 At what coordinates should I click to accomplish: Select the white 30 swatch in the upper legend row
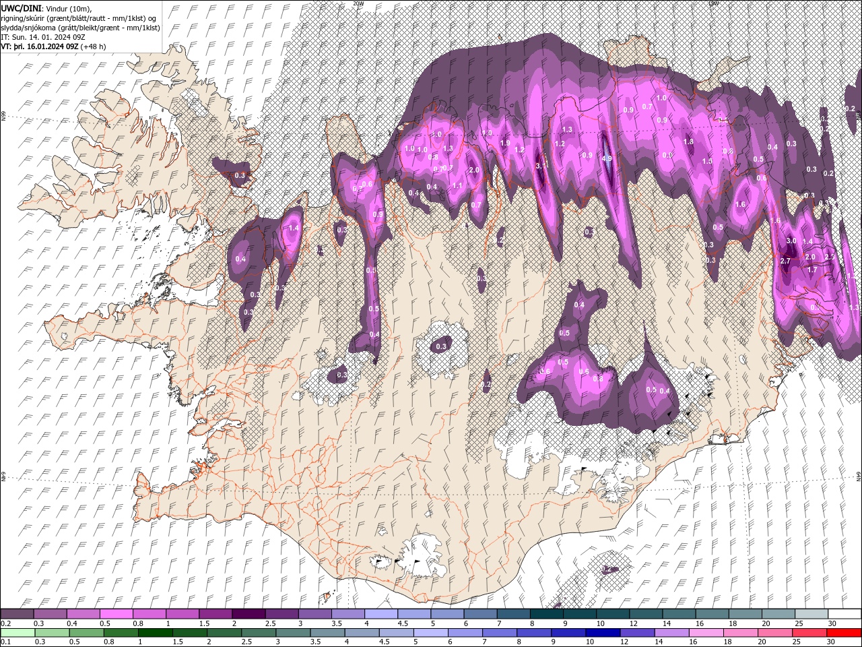tap(844, 614)
